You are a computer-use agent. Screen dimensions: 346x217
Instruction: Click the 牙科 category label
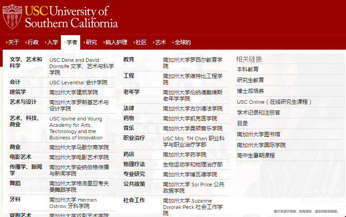[x=15, y=199]
